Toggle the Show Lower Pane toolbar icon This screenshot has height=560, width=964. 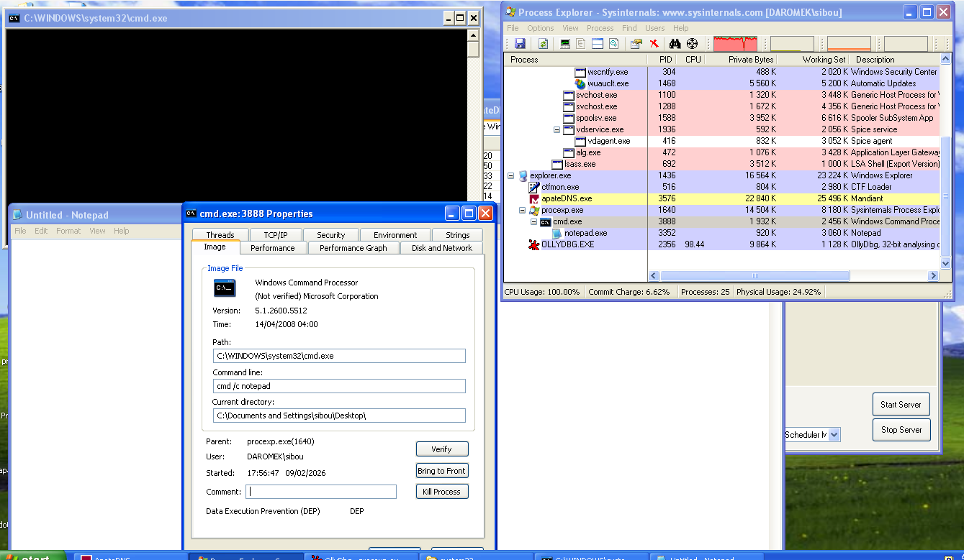tap(597, 44)
